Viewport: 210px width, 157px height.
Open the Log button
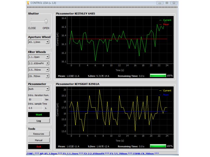[x=39, y=121]
